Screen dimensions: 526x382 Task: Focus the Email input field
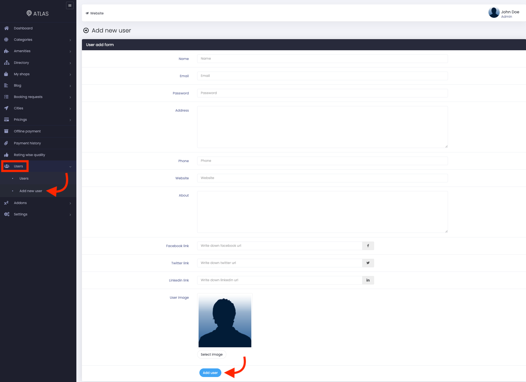click(322, 76)
